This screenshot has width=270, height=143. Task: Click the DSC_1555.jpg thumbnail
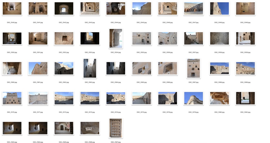pyautogui.click(x=142, y=38)
